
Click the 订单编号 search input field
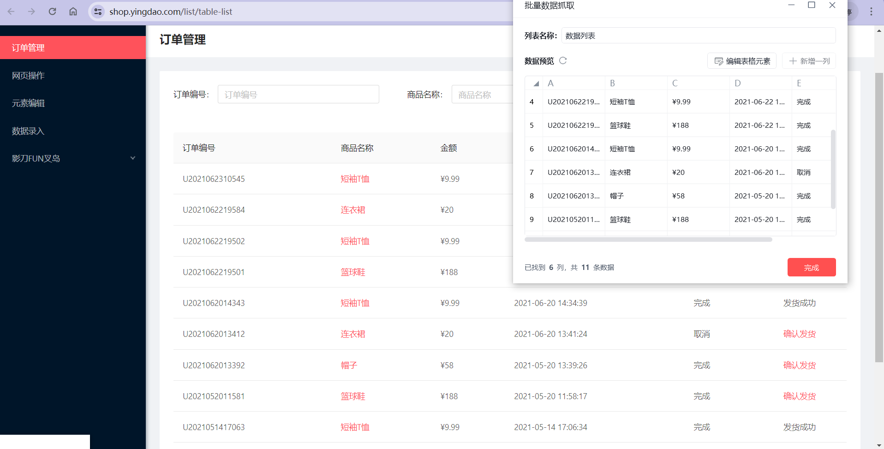[299, 94]
